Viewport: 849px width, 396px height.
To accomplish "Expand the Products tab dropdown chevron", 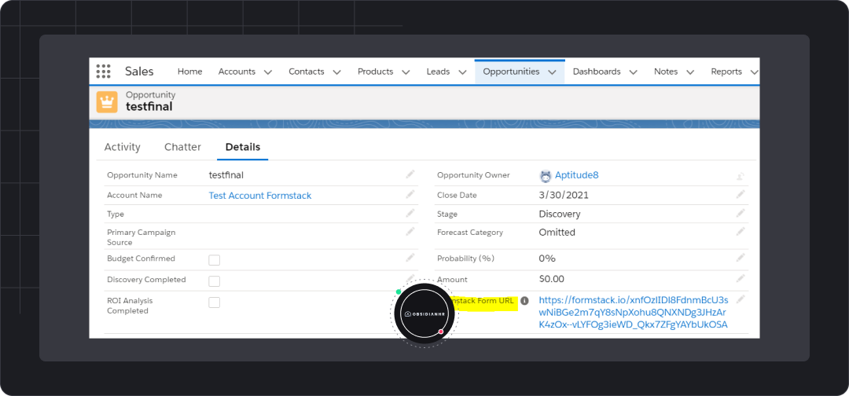I will [406, 72].
